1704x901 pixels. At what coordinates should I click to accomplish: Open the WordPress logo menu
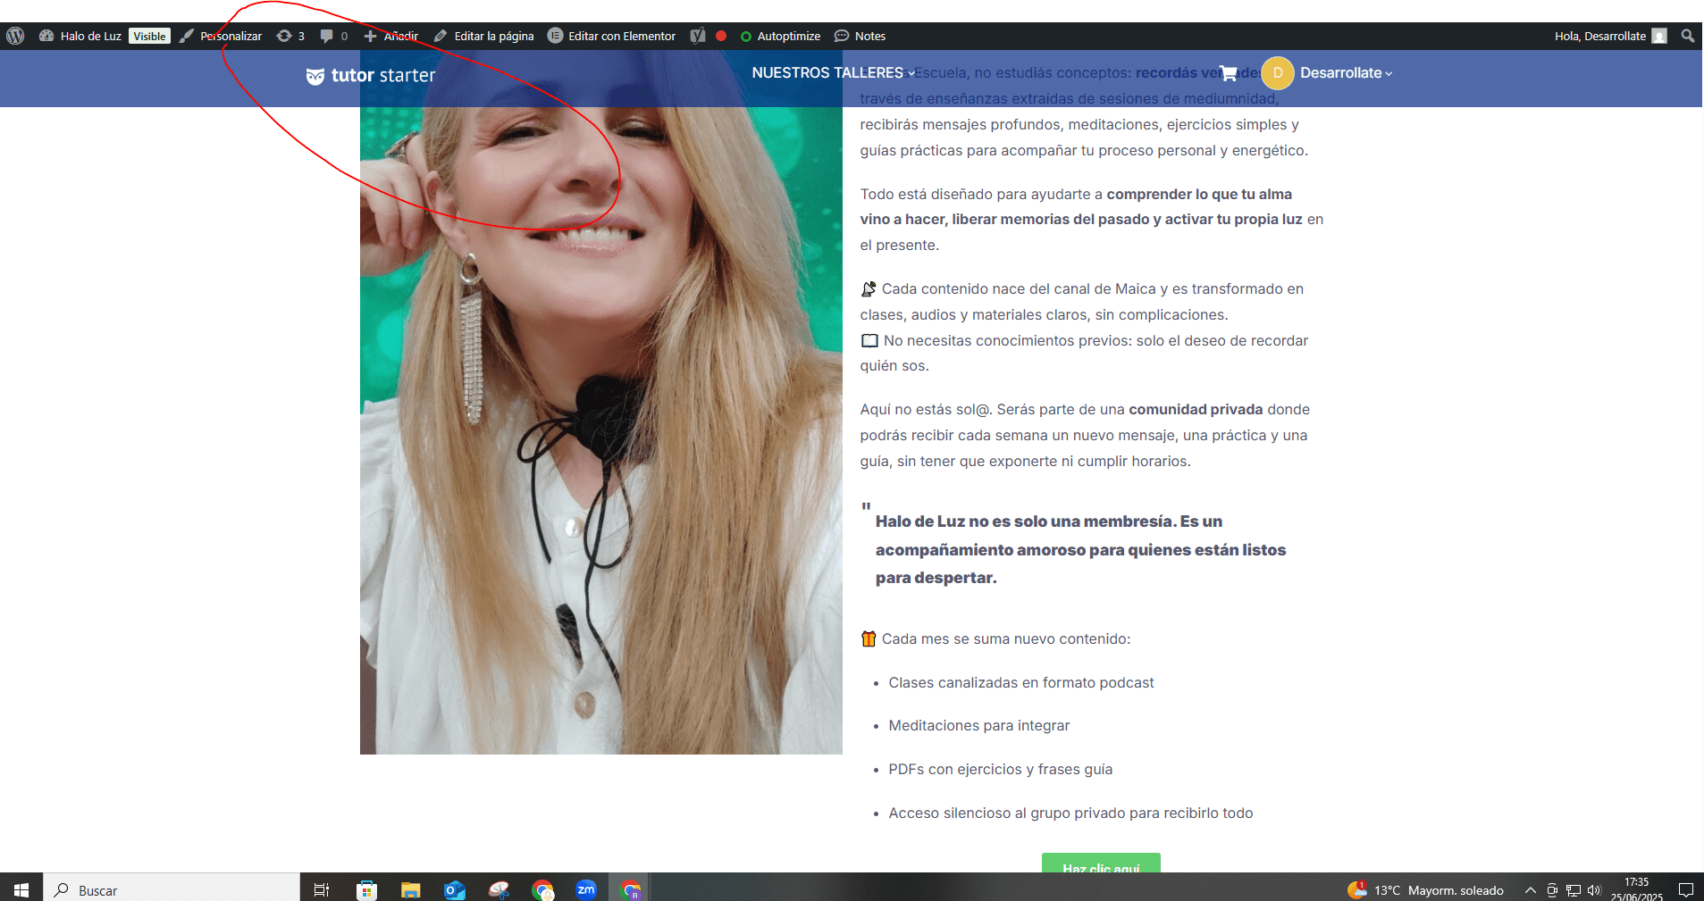pos(15,36)
